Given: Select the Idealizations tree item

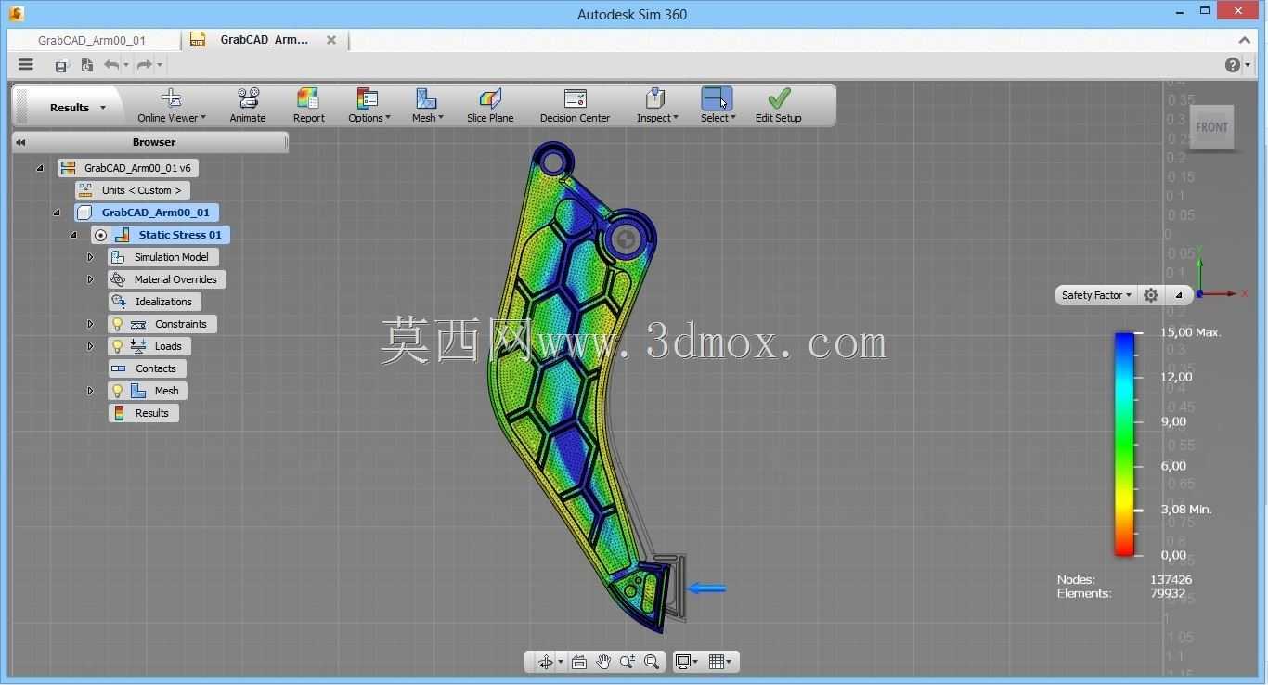Looking at the screenshot, I should (154, 302).
